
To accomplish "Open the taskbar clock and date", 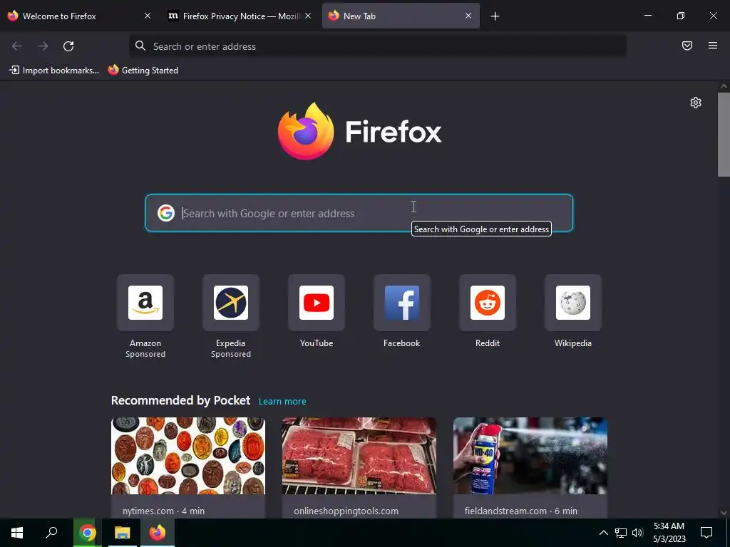I will (669, 533).
